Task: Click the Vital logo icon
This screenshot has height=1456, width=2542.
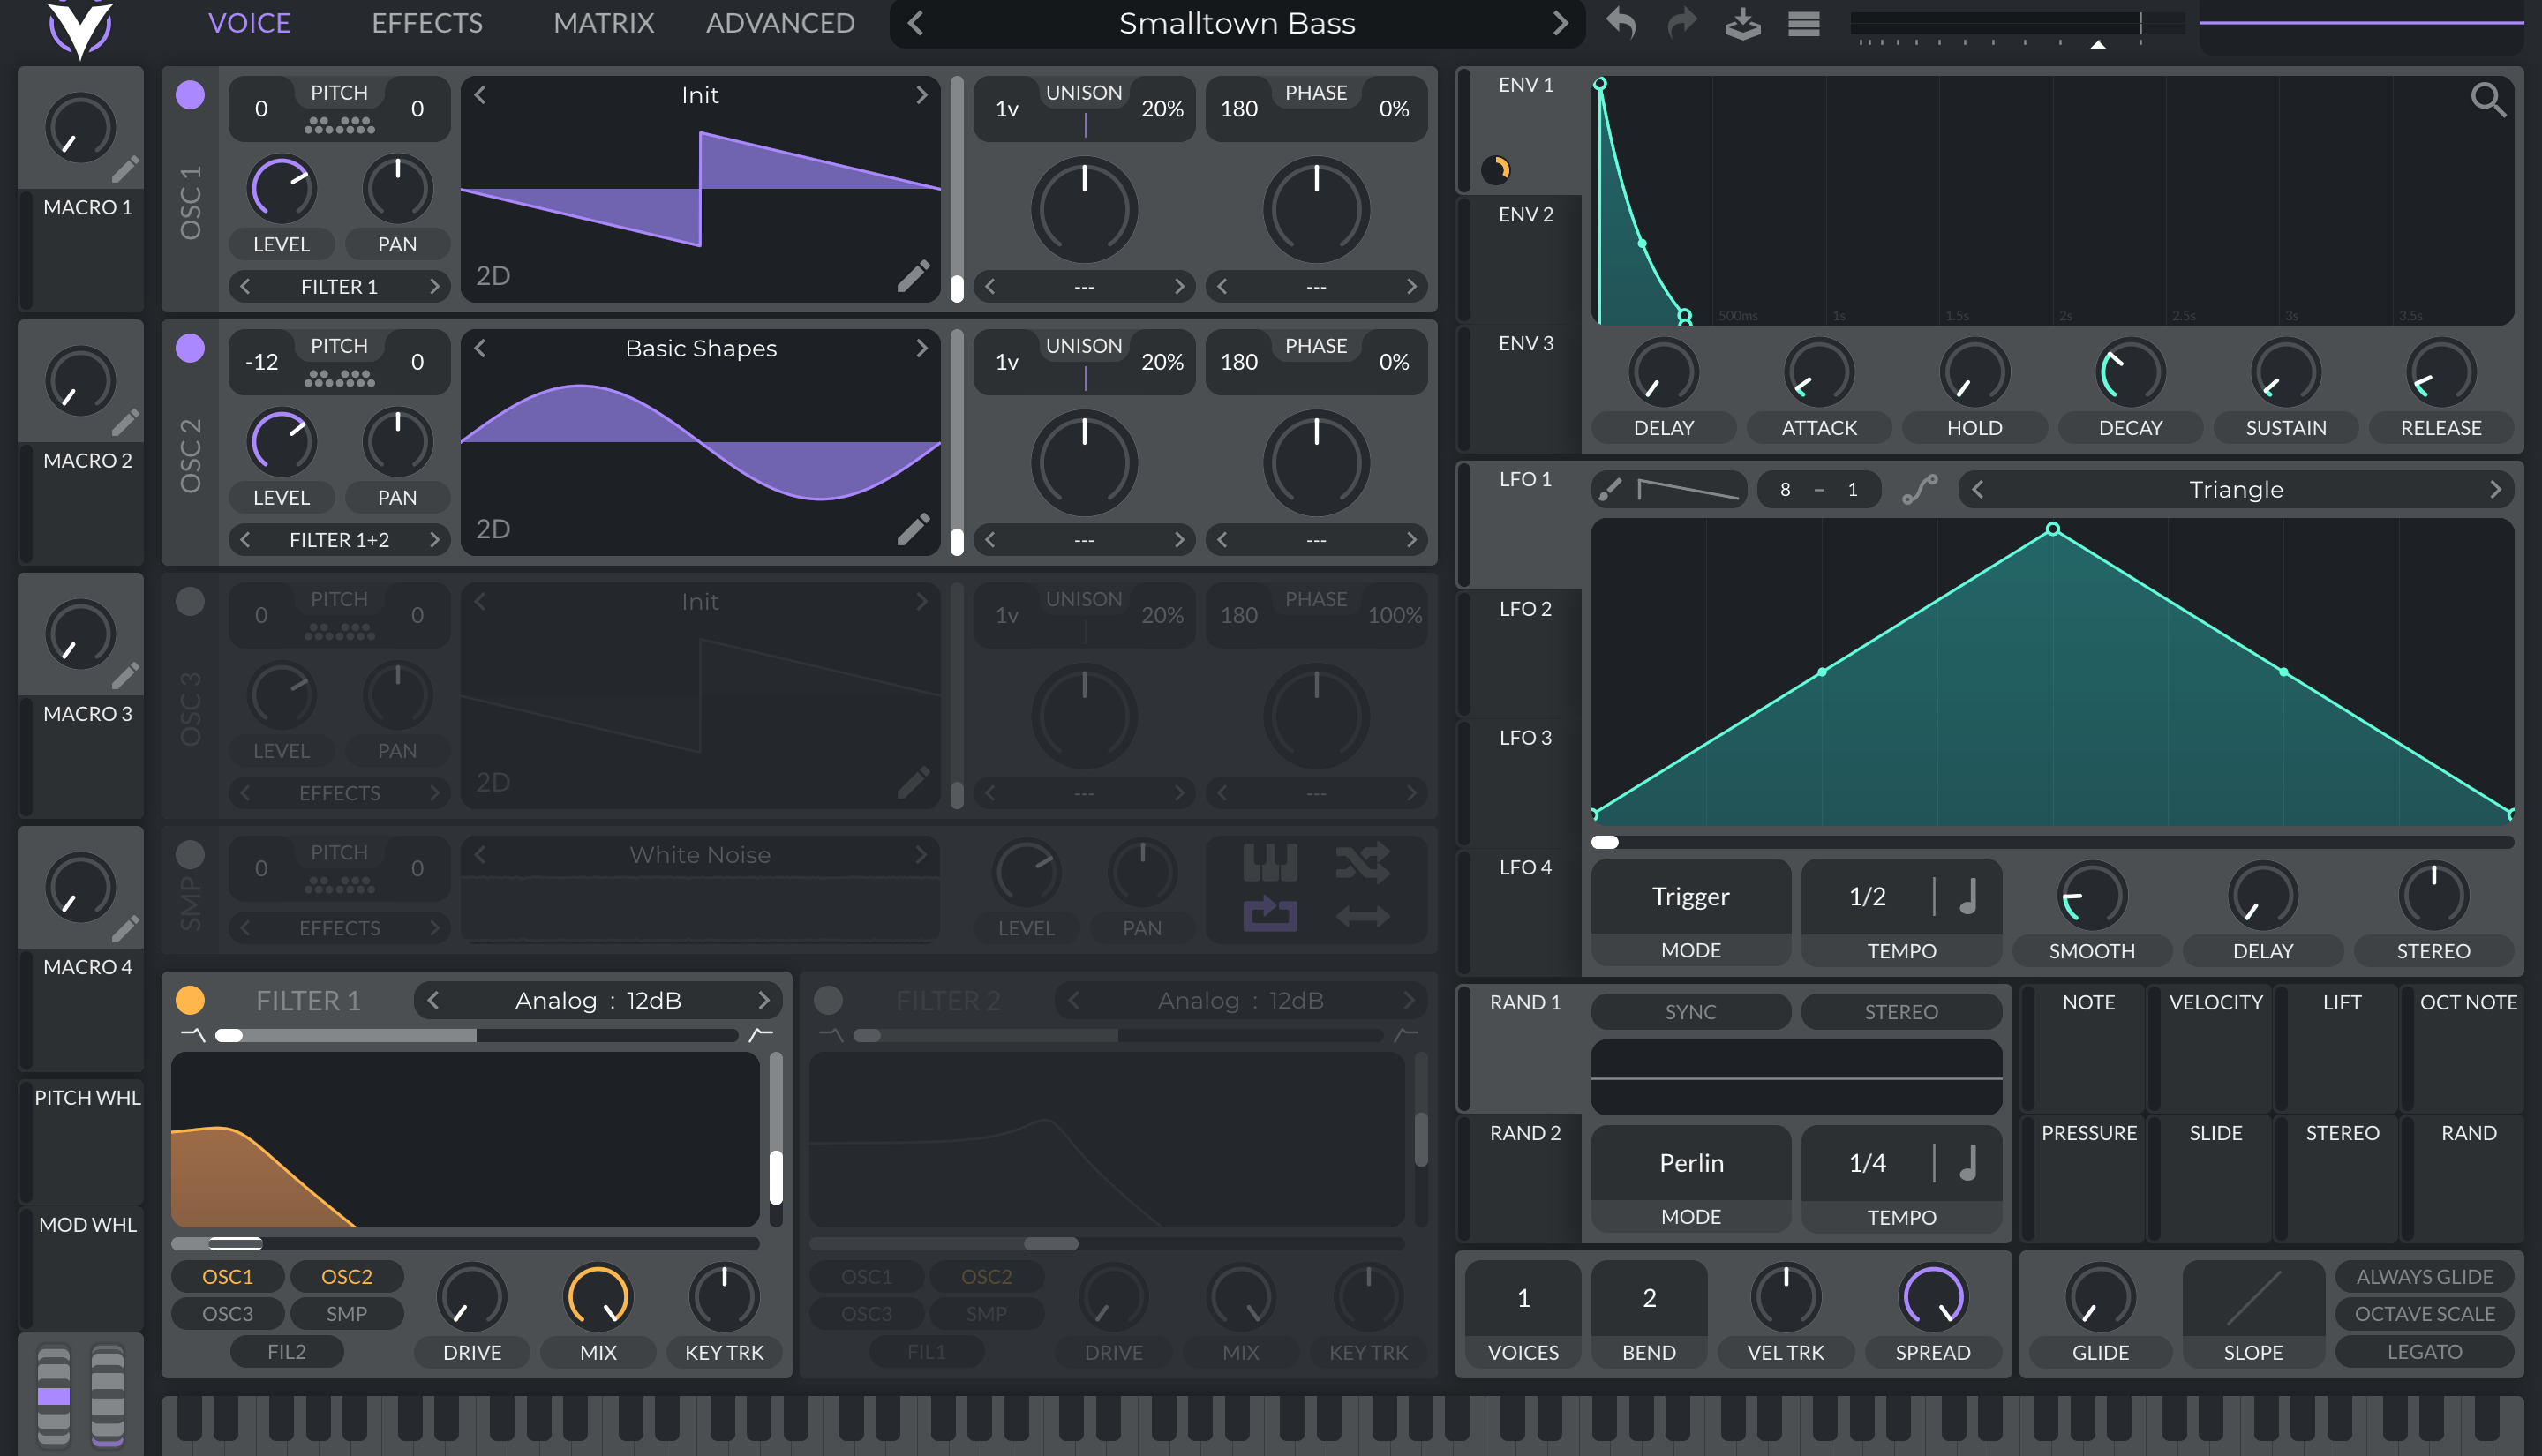Action: [80, 28]
